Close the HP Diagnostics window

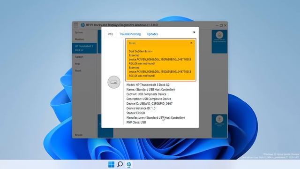click(225, 25)
